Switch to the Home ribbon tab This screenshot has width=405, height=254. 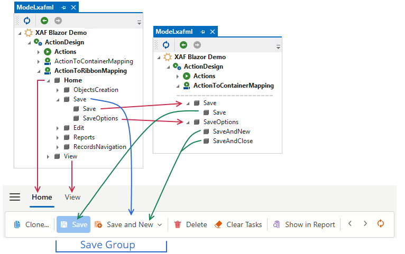(42, 197)
